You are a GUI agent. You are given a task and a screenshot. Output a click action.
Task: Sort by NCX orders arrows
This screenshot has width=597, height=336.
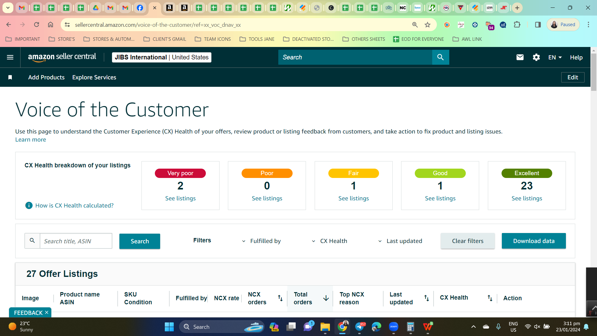[x=280, y=298]
